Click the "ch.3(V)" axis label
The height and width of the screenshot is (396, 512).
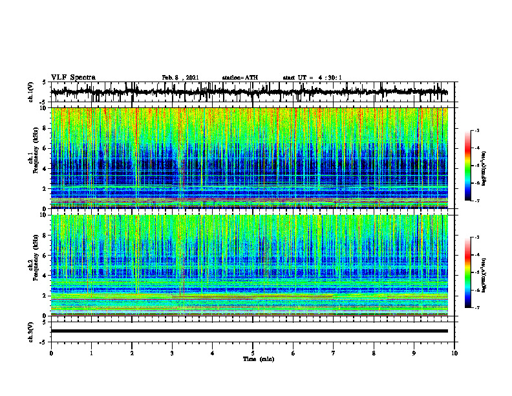coord(31,332)
